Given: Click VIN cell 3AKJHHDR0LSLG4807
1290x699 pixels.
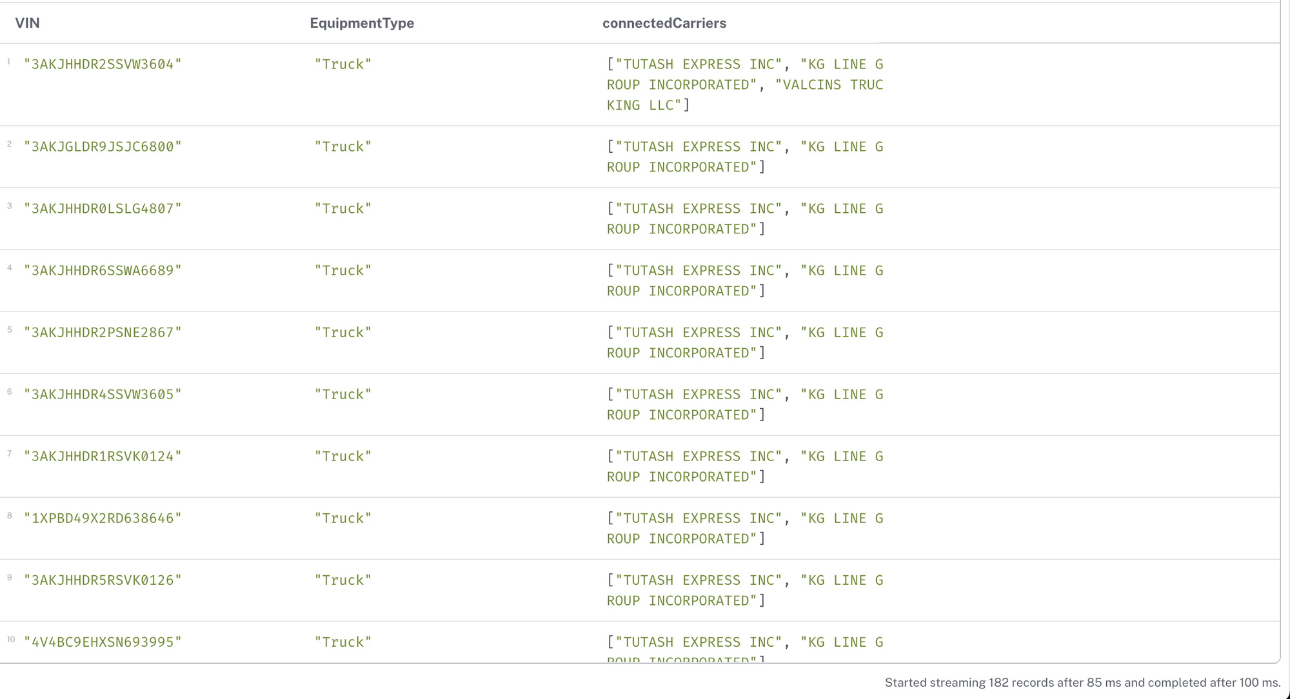Looking at the screenshot, I should [x=103, y=209].
